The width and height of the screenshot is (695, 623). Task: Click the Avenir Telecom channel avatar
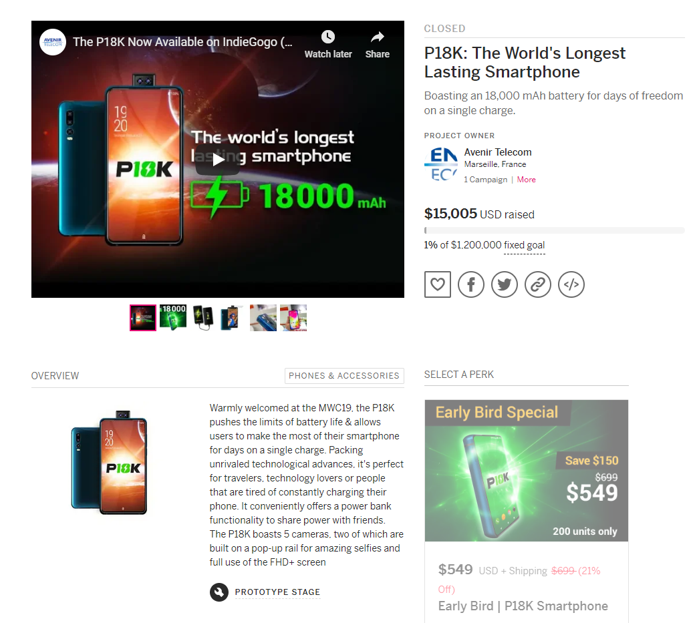click(x=53, y=42)
